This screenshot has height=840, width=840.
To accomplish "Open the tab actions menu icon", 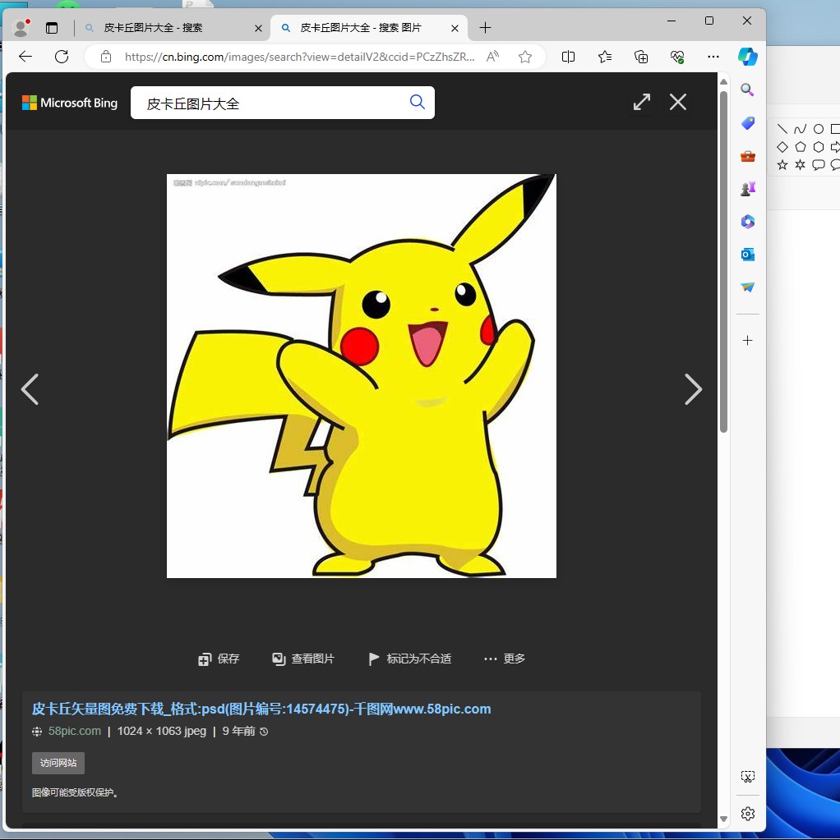I will [x=52, y=28].
